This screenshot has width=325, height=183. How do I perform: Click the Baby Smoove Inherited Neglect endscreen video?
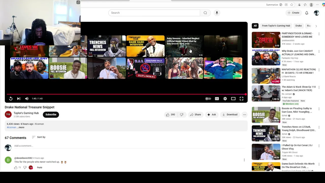click(184, 46)
